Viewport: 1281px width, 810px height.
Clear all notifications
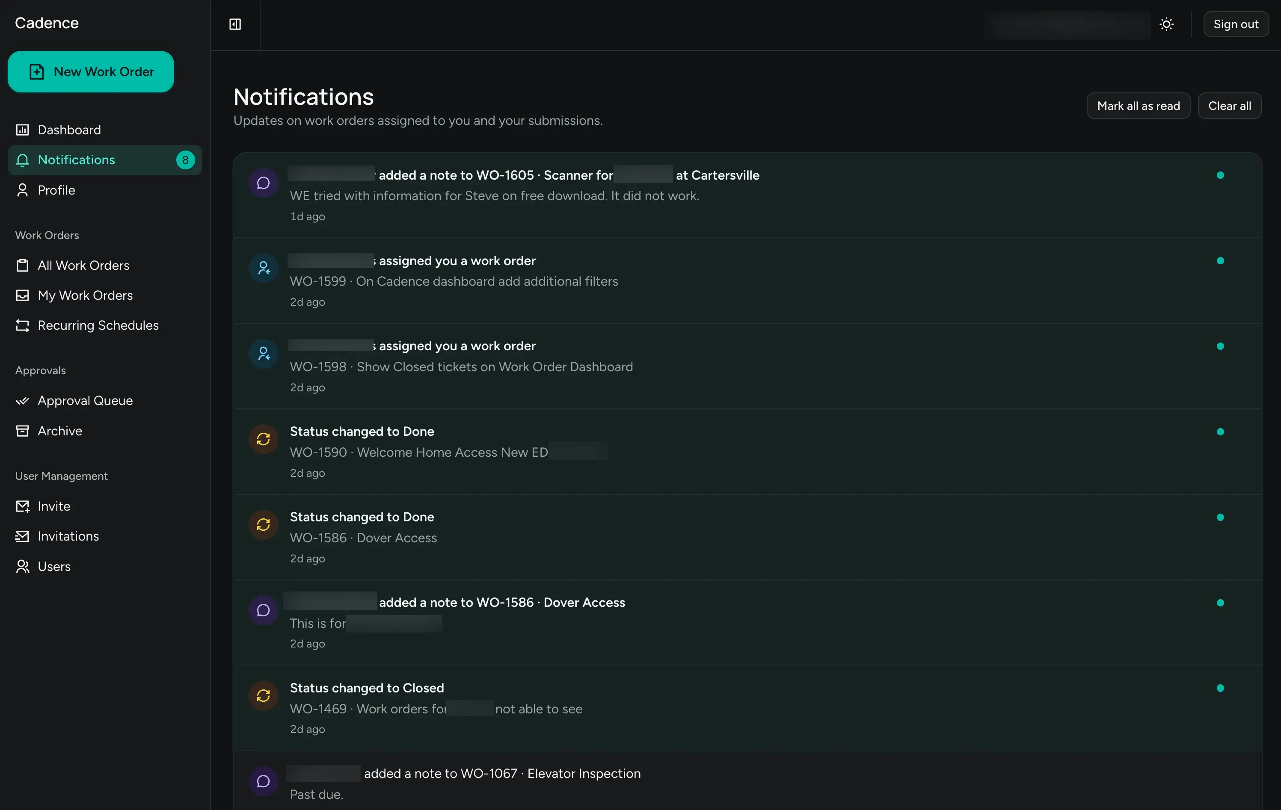(1229, 106)
